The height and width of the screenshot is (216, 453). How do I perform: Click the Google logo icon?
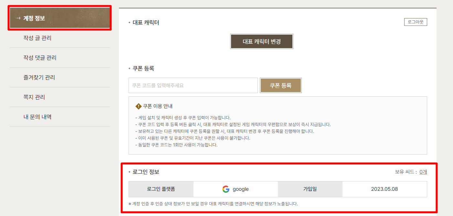(x=226, y=189)
